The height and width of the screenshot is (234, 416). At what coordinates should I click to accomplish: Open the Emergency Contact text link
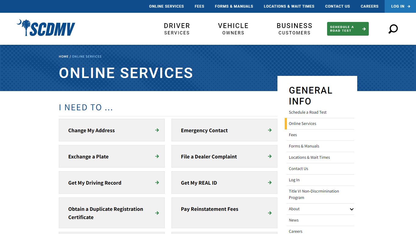[x=204, y=130]
